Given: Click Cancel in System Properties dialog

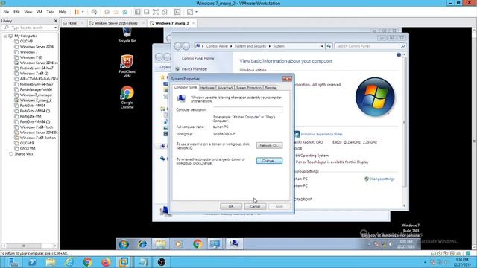Looking at the screenshot, I should [255, 207].
